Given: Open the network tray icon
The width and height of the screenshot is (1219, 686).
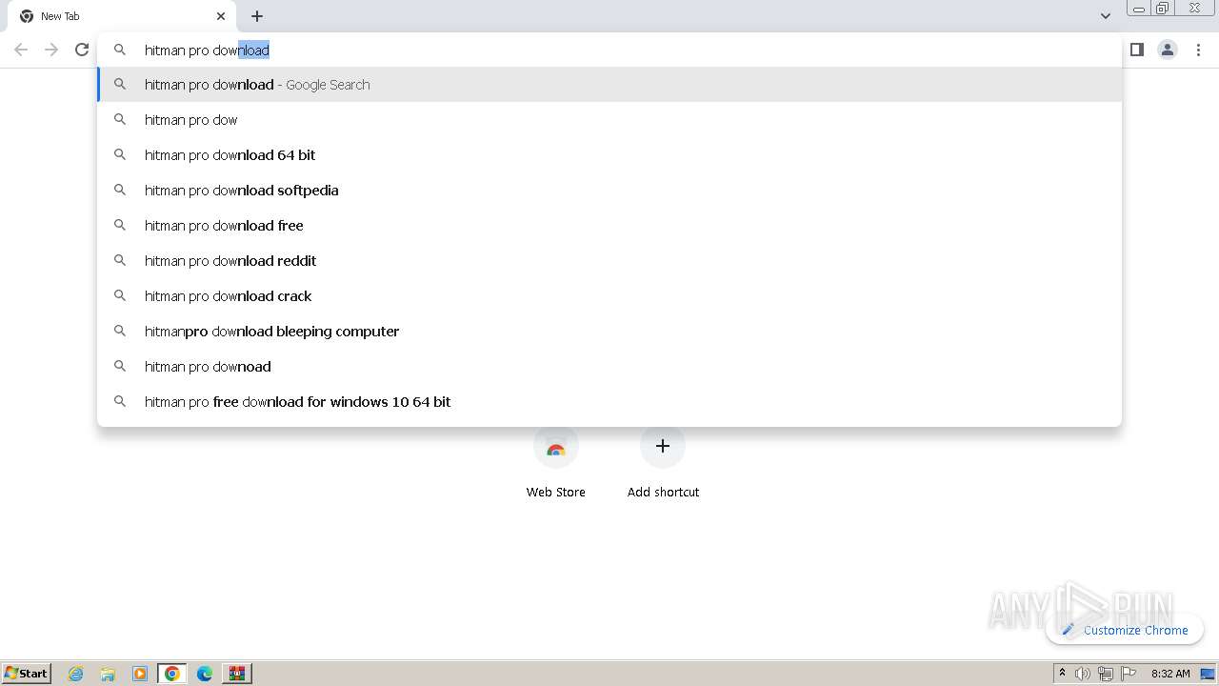Looking at the screenshot, I should (x=1106, y=674).
